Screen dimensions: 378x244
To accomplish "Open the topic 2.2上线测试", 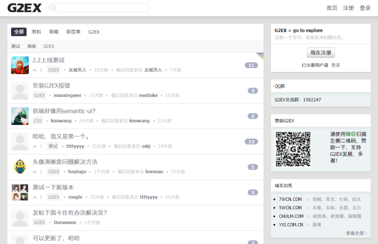I will pos(48,60).
